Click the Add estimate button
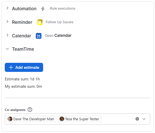Image resolution: width=155 pixels, height=133 pixels. pyautogui.click(x=24, y=67)
